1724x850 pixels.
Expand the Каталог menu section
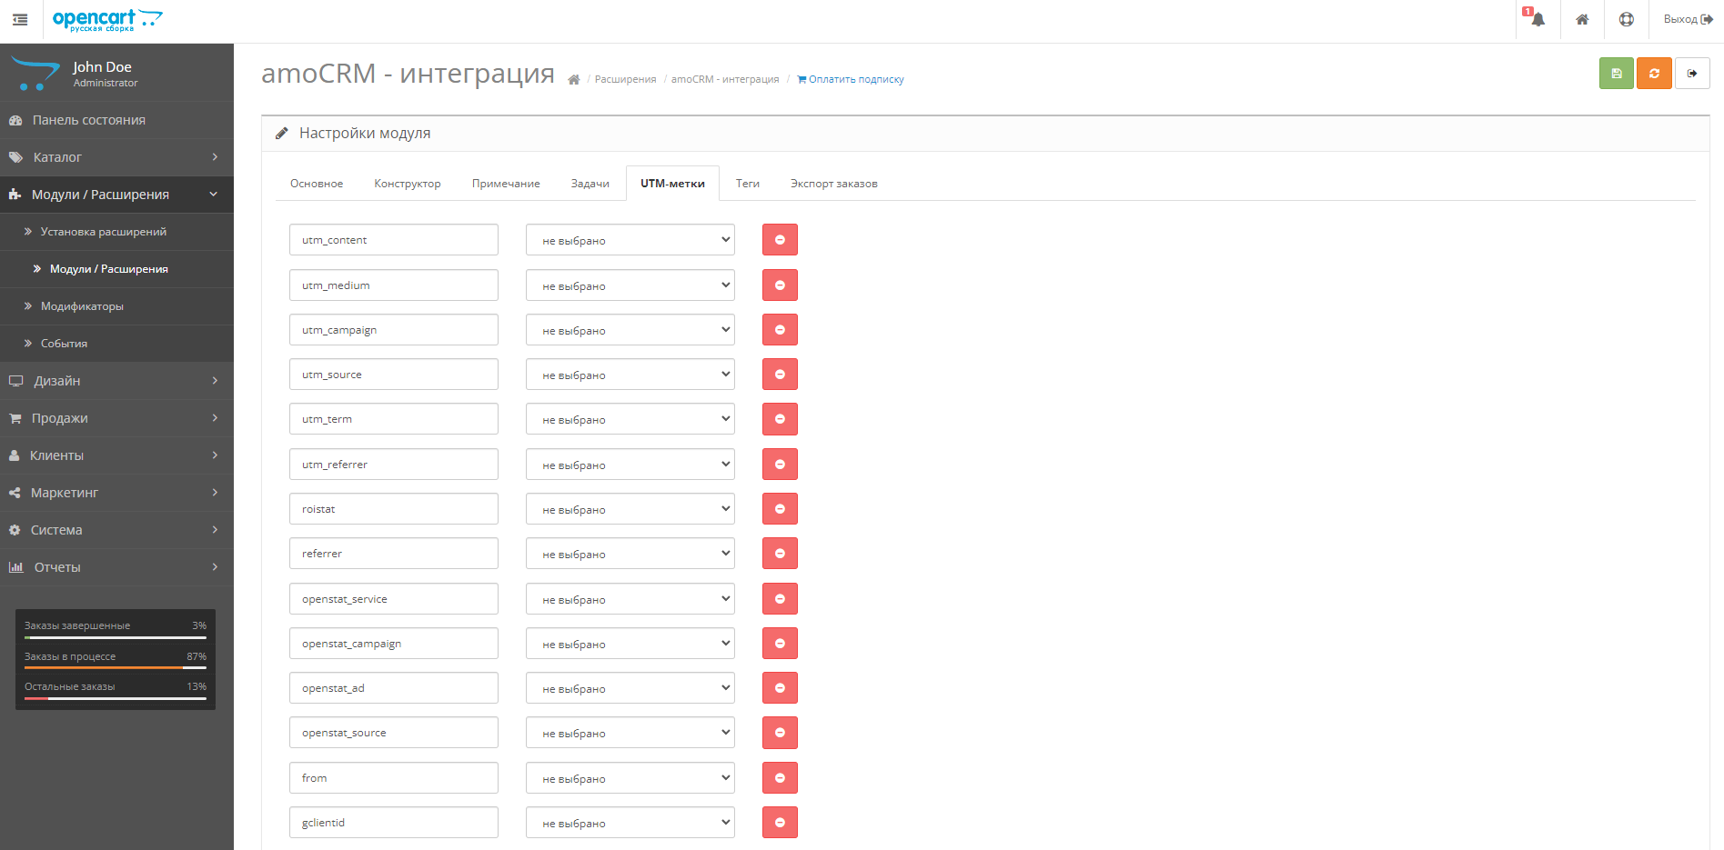pos(116,156)
